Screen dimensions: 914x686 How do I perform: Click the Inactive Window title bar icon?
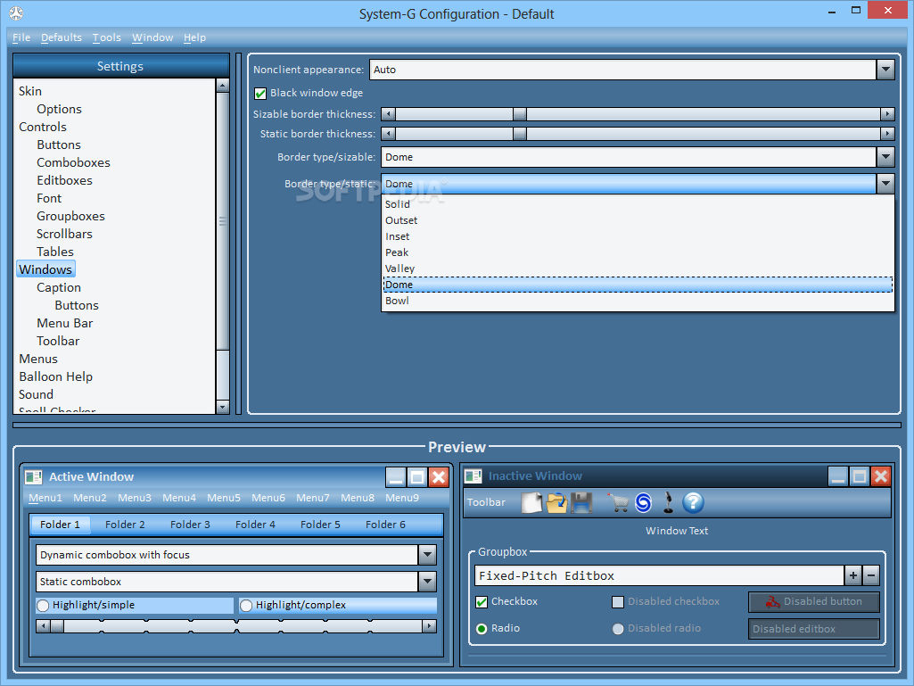tap(473, 476)
